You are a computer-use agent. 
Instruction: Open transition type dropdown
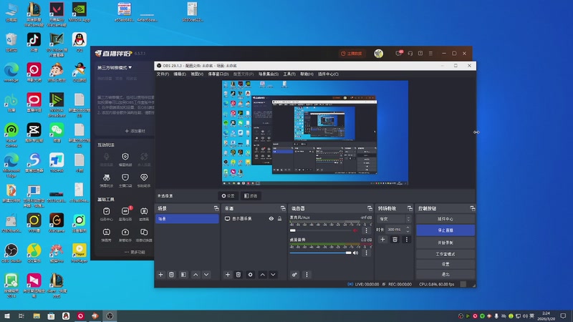[395, 219]
